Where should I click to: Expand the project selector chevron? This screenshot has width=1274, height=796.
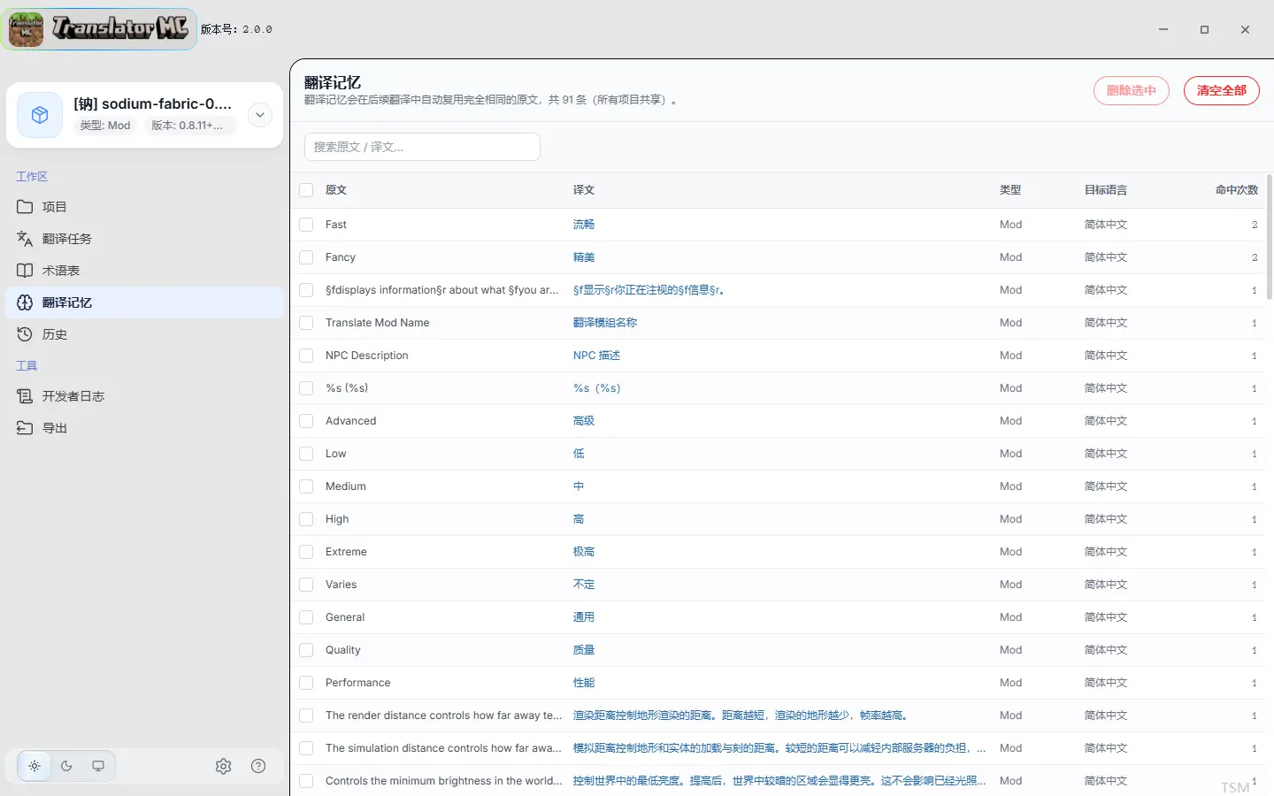point(259,115)
